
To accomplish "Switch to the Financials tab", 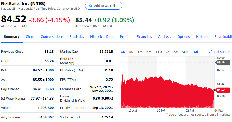I will pyautogui.click(x=144, y=36).
